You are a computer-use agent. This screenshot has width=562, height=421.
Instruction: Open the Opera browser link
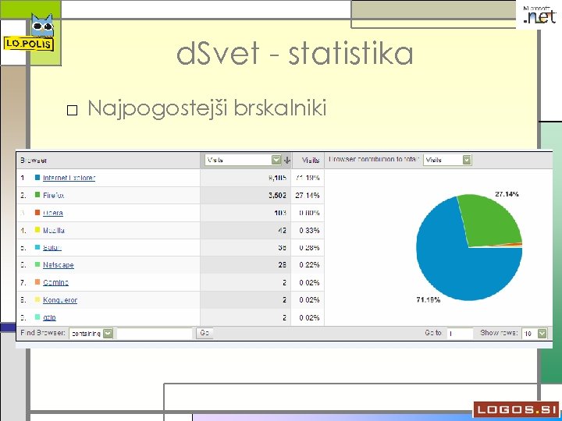53,213
